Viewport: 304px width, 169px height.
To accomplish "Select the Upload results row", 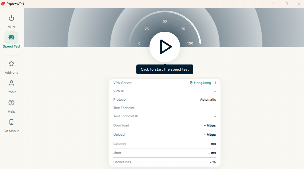I will [165, 134].
